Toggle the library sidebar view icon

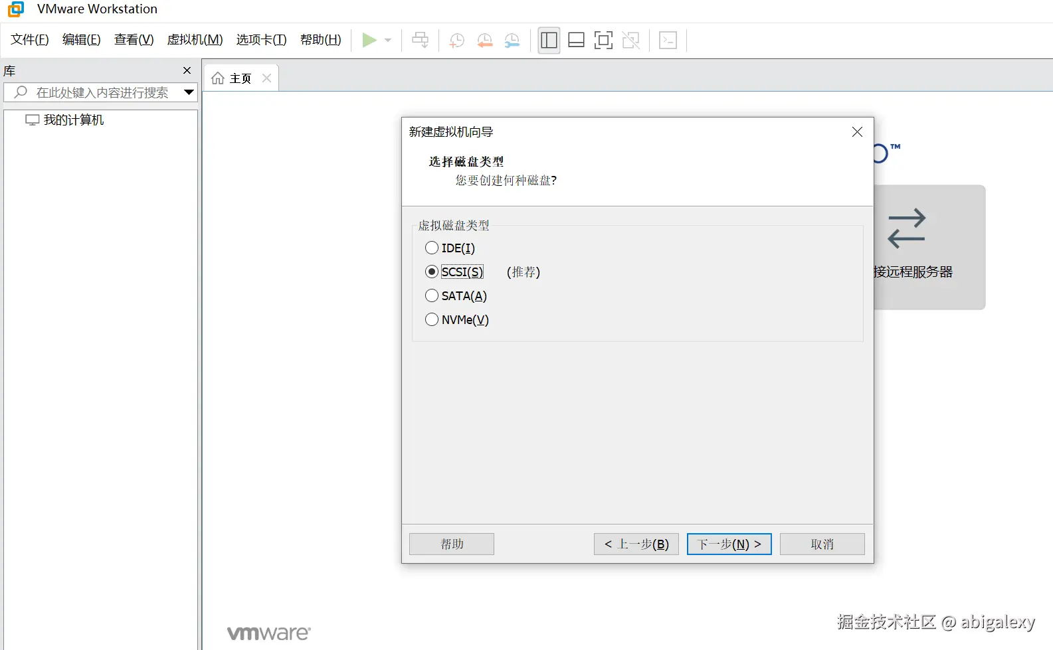click(549, 40)
